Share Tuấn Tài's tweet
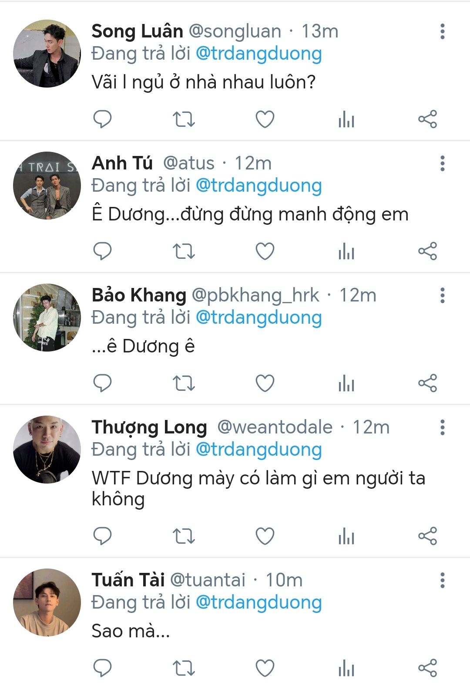 point(427,668)
